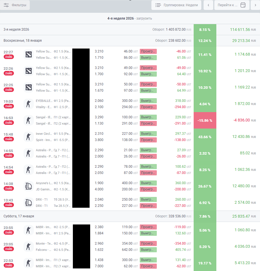Click the Dota 2 icon at 22:27
This screenshot has width=260, height=271.
28,54
